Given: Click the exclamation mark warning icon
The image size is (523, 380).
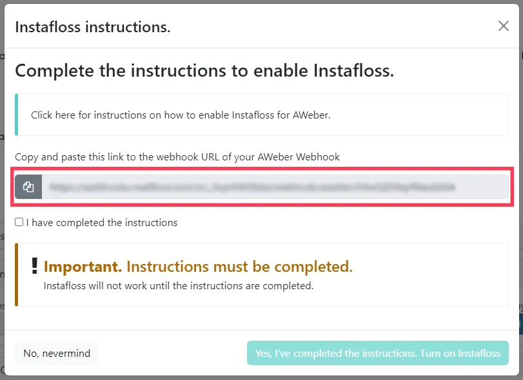Looking at the screenshot, I should tap(34, 266).
